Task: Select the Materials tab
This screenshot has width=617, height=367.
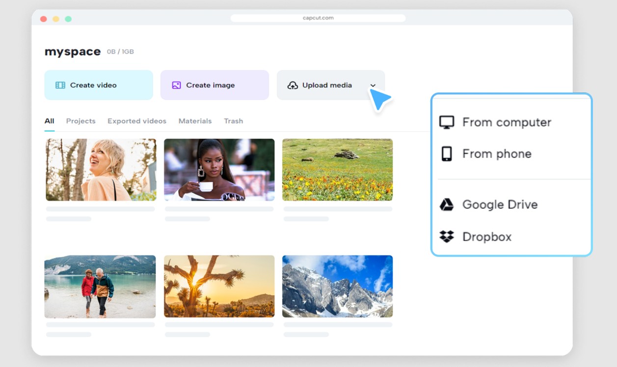Action: click(x=195, y=121)
